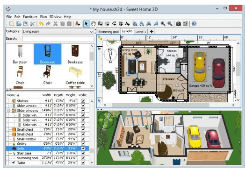The height and width of the screenshot is (170, 246).
Task: Click the Name column sort arrow
Action: [18, 95]
